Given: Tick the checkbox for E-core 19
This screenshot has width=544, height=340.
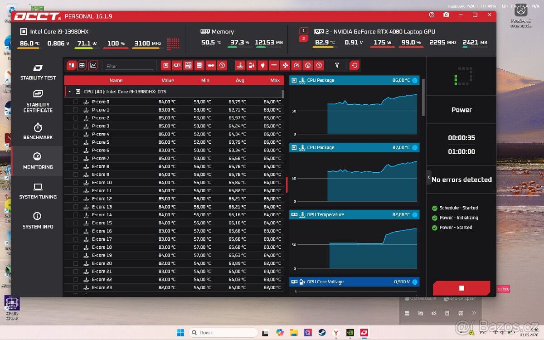Looking at the screenshot, I should pos(76,255).
